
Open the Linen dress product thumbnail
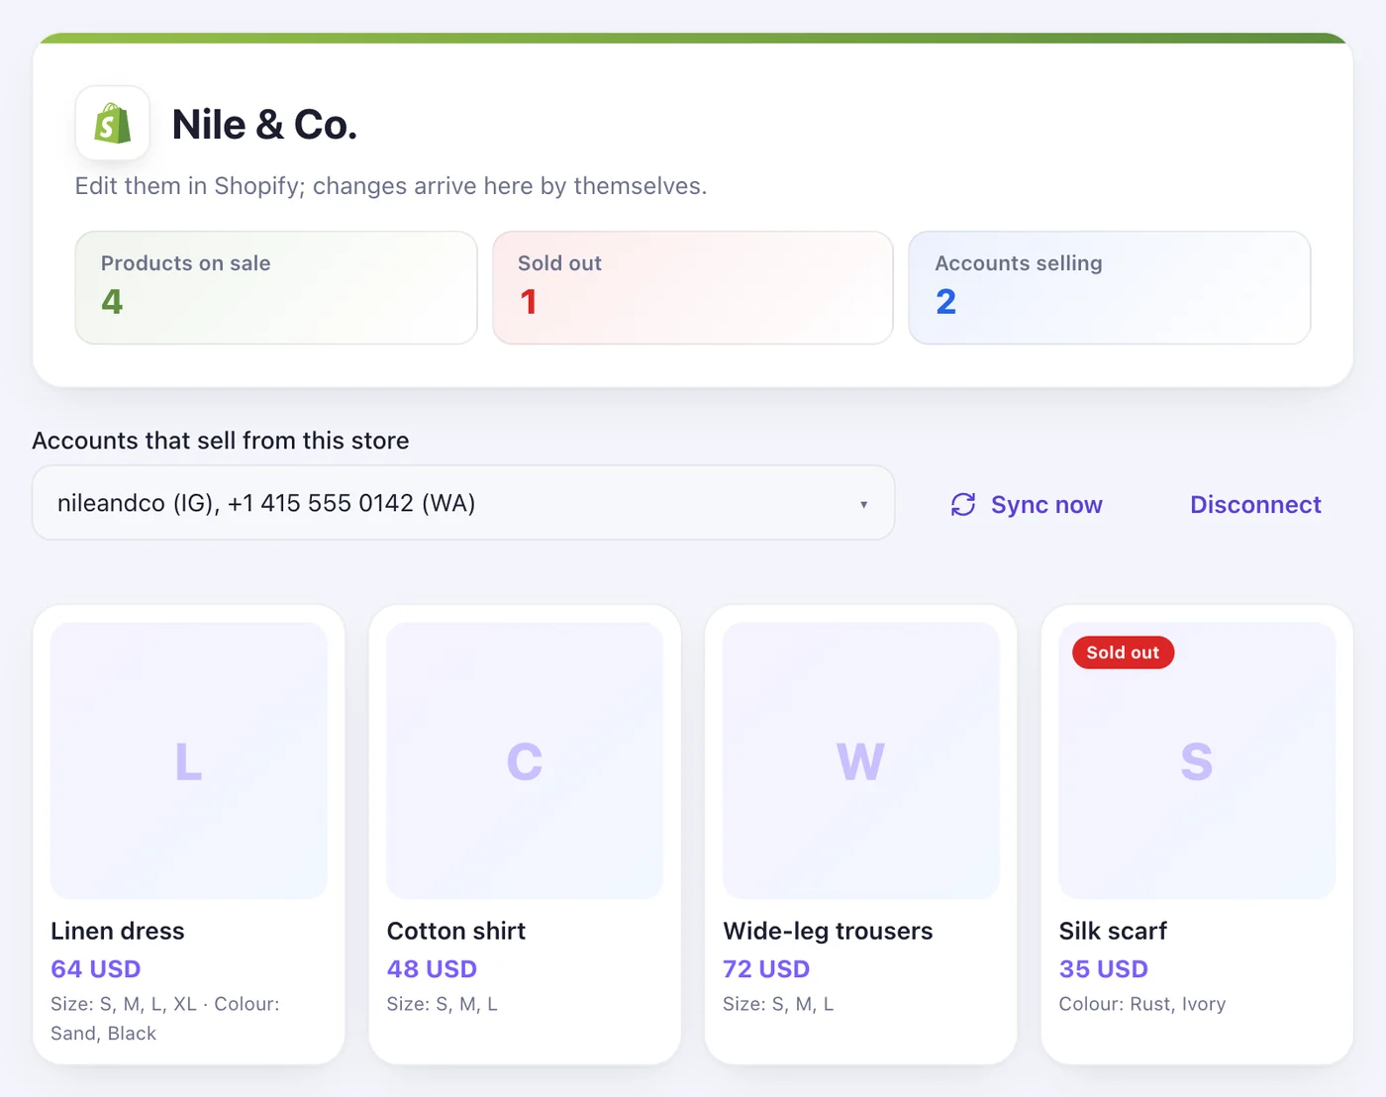click(189, 760)
